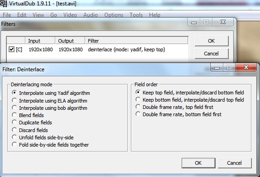Close the Filter: Deinterlace dialog
The height and width of the screenshot is (177, 260).
[x=246, y=67]
